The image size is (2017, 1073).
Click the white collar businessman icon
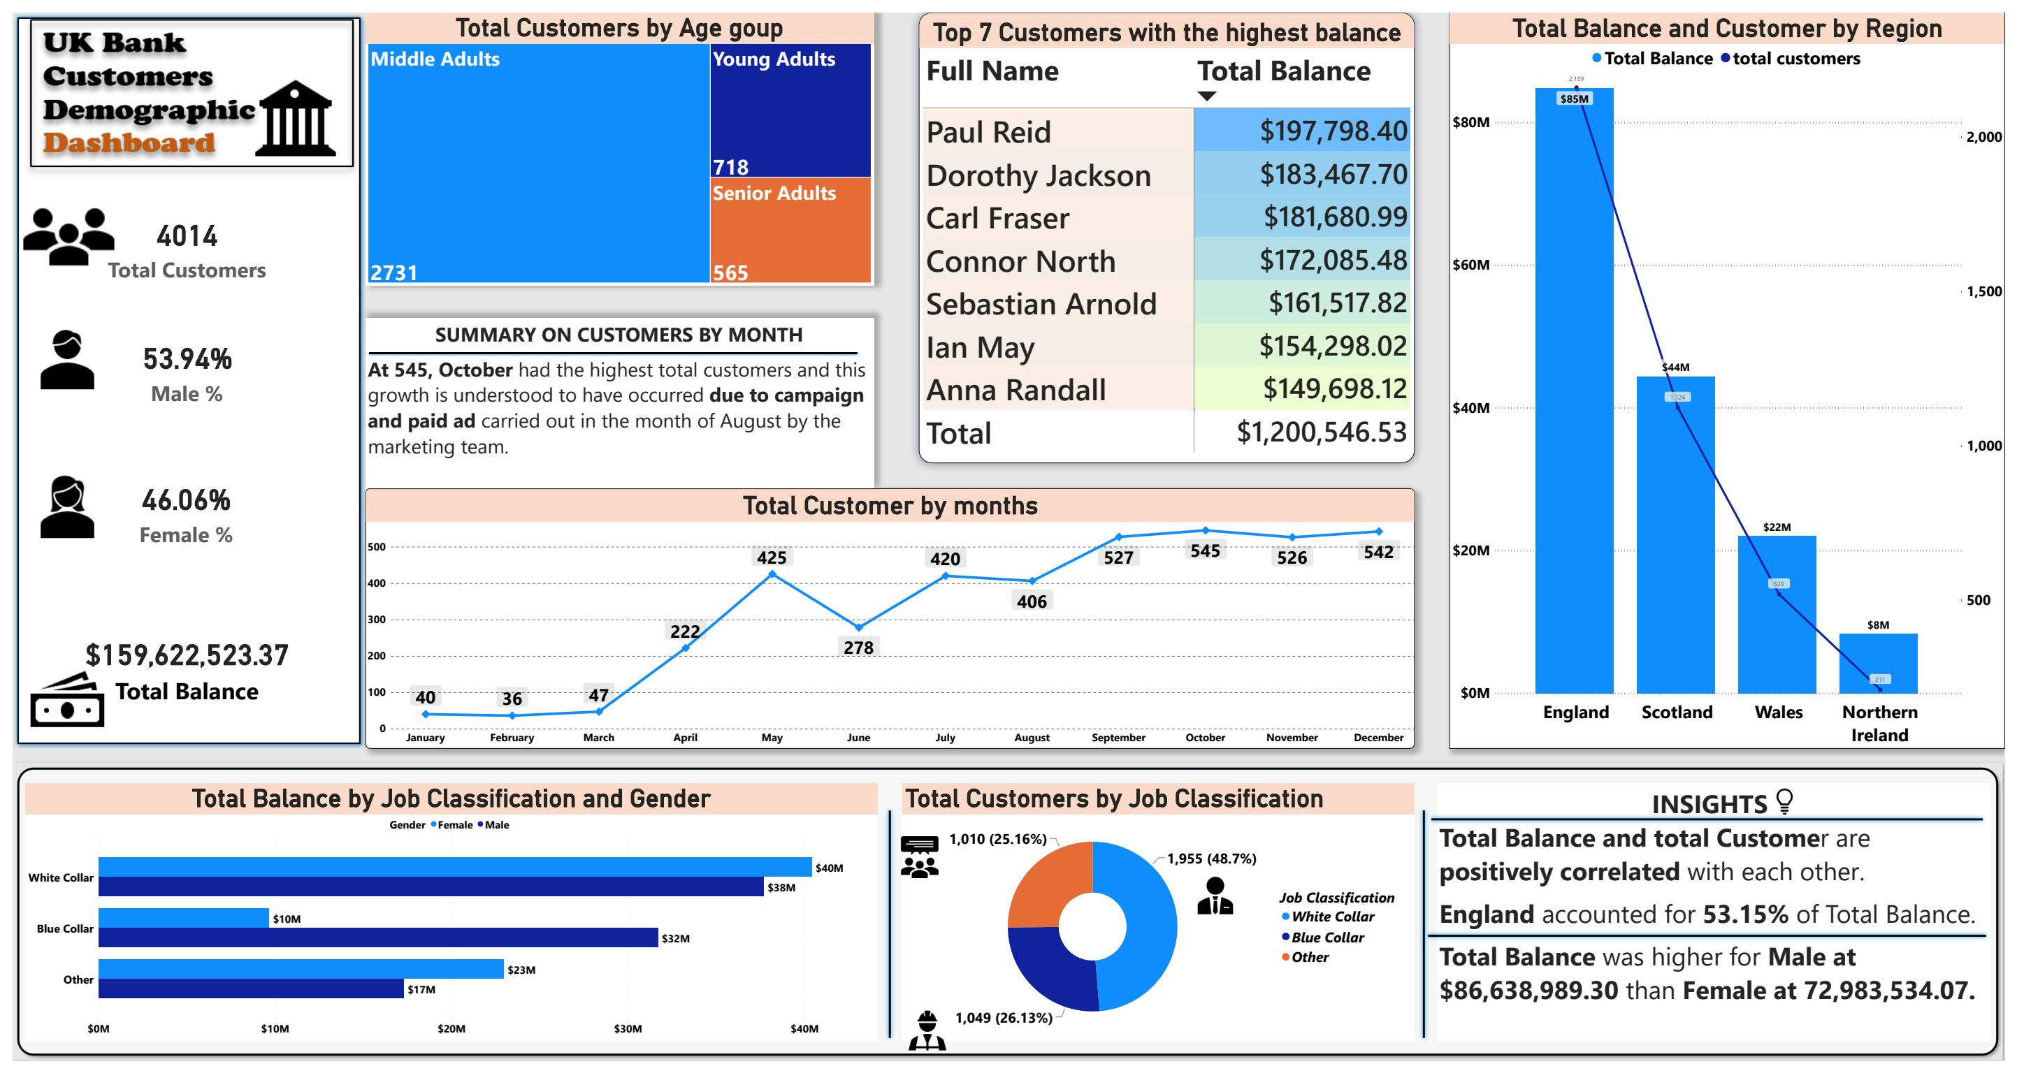(1215, 896)
